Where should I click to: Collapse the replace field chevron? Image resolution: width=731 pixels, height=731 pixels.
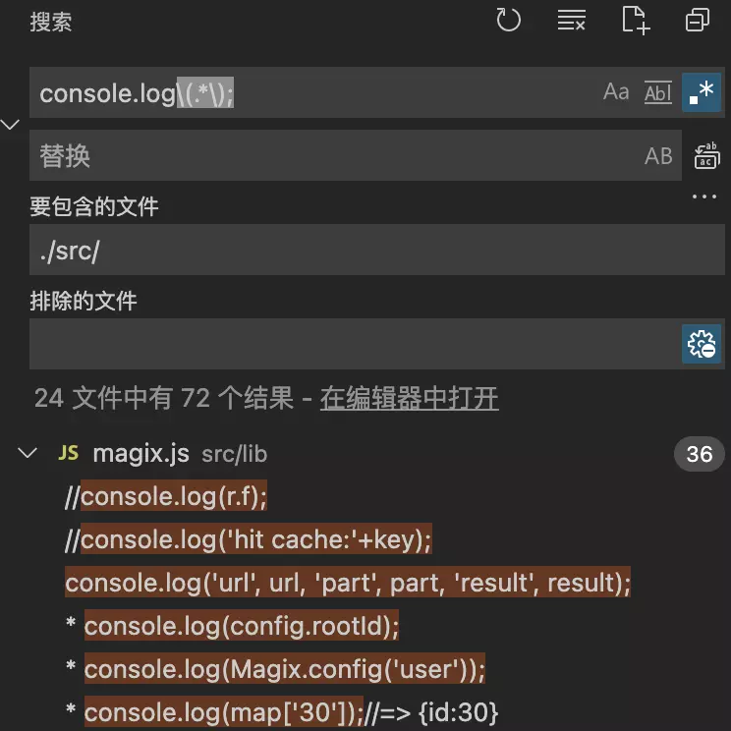point(10,125)
